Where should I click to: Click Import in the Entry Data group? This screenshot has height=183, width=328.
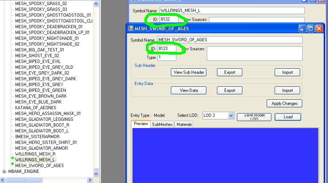click(x=287, y=90)
